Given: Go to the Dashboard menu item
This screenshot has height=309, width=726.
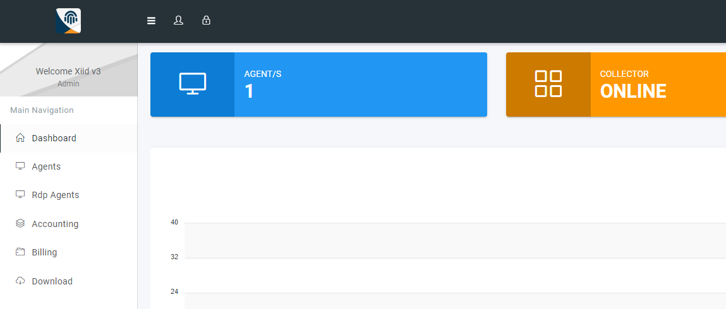Looking at the screenshot, I should (x=54, y=138).
